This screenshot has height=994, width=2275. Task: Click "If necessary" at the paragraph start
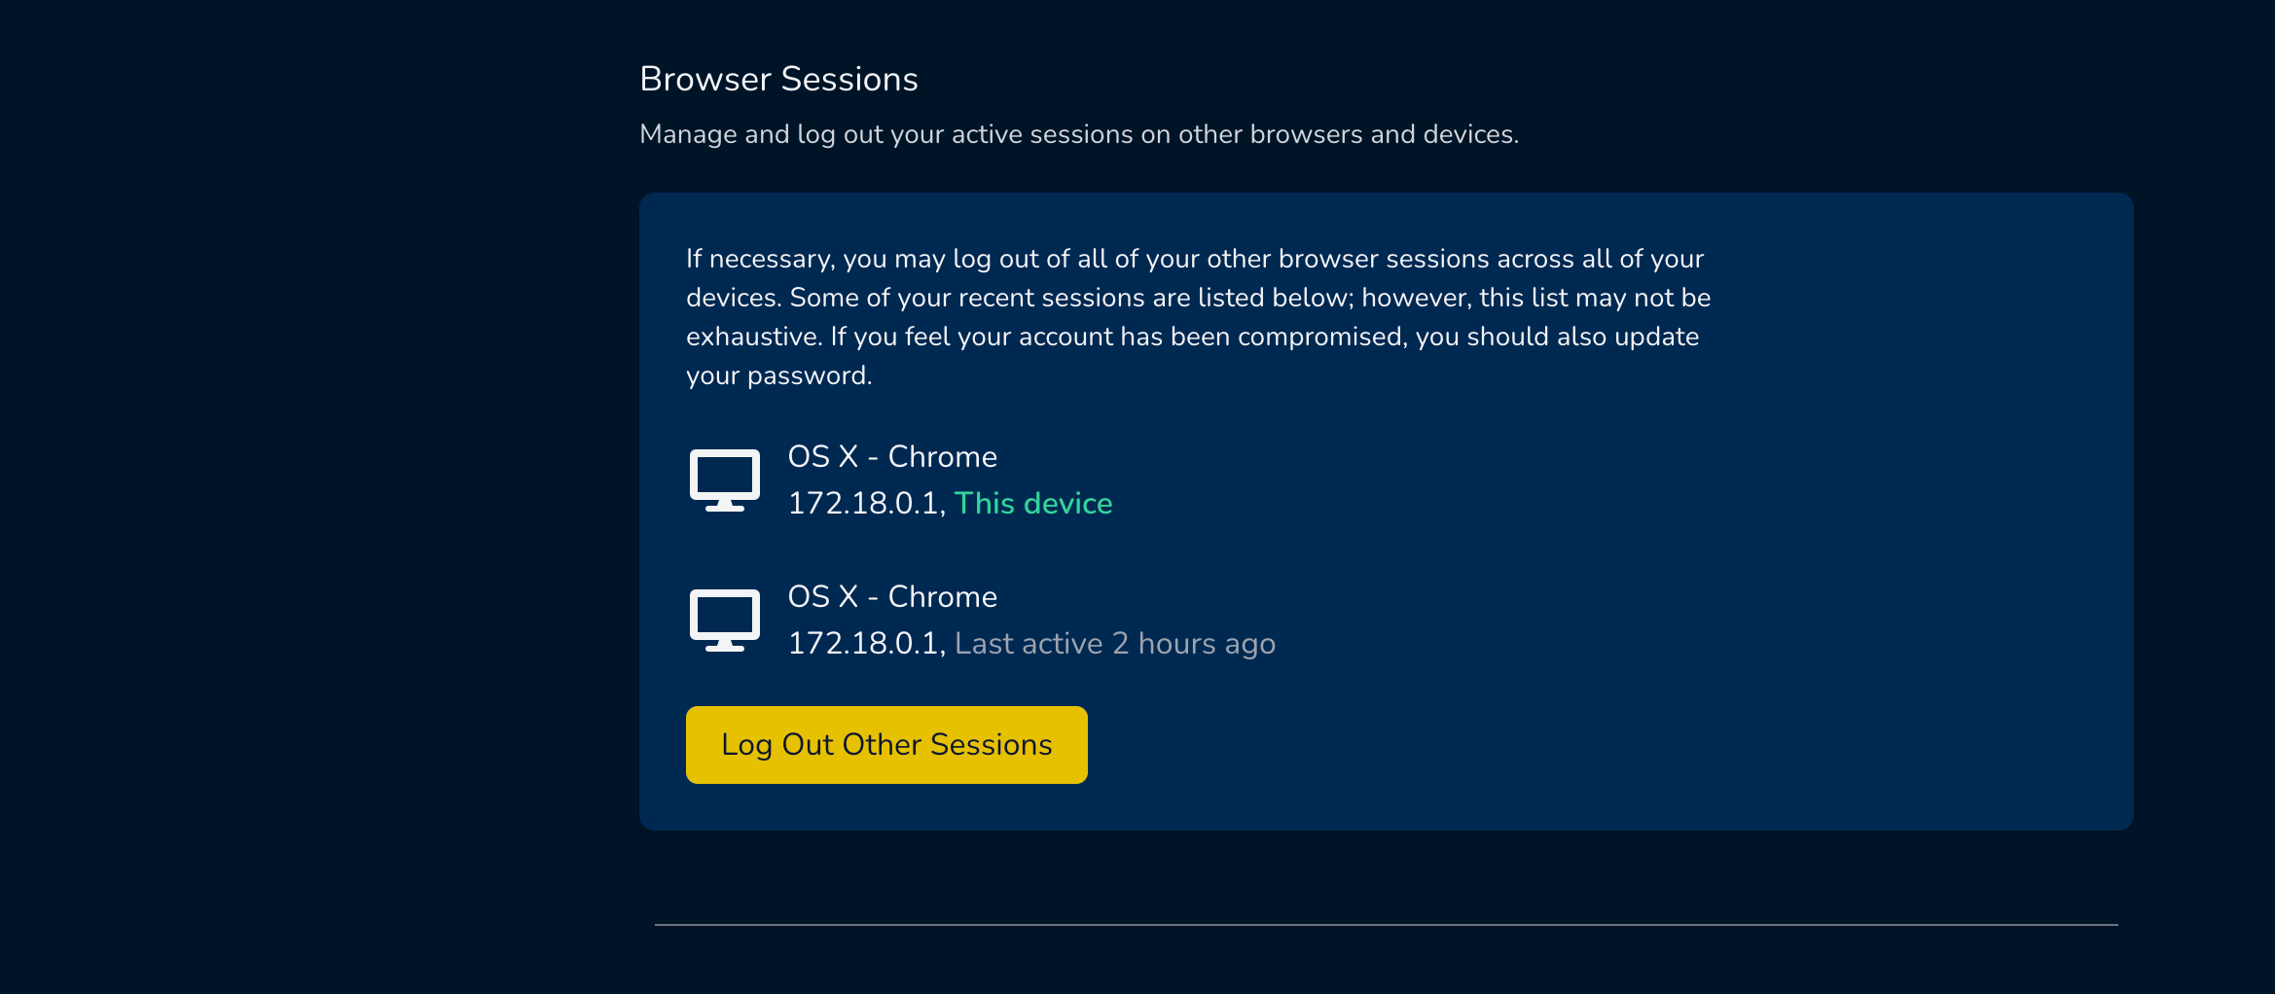760,259
